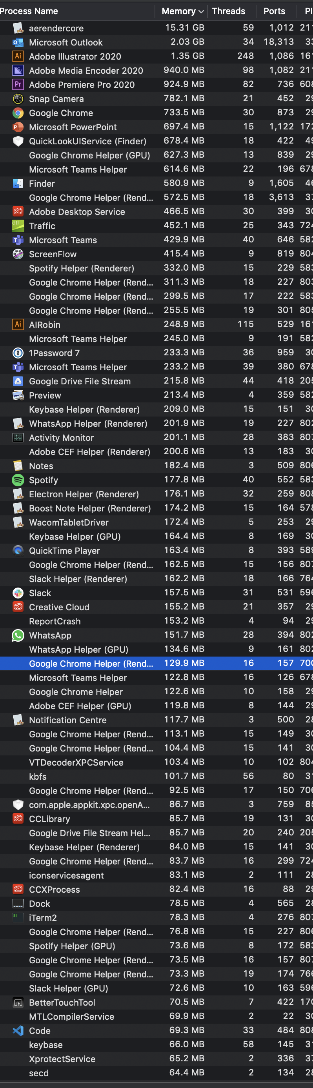The image size is (313, 1088).
Task: Click the iTerm2 icon
Action: click(18, 917)
